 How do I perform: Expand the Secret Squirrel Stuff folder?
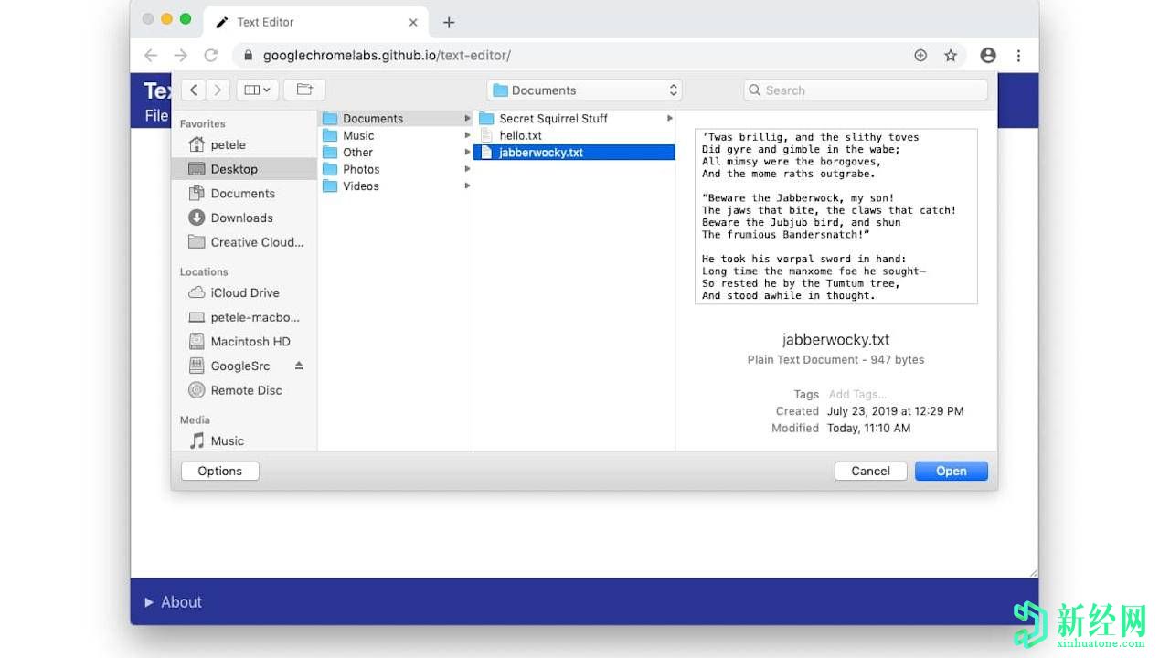click(670, 118)
